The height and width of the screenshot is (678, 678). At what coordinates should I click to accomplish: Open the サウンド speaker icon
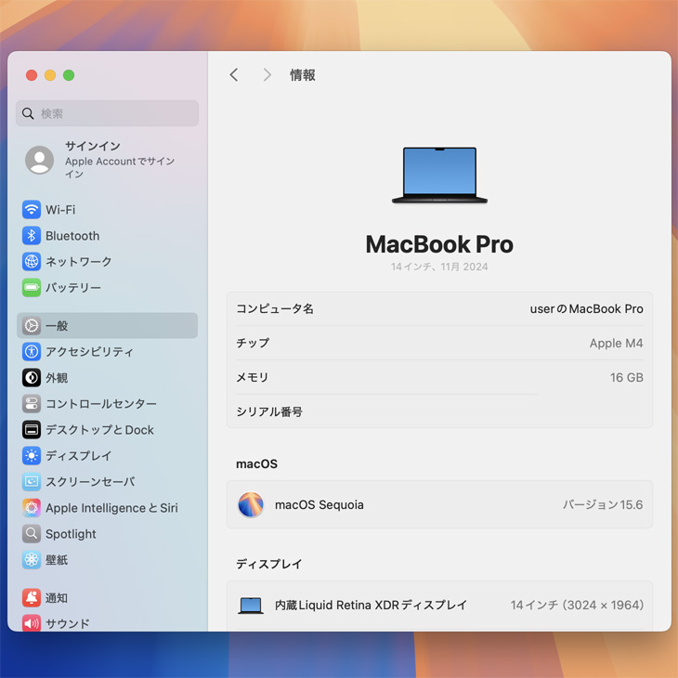coord(32,623)
